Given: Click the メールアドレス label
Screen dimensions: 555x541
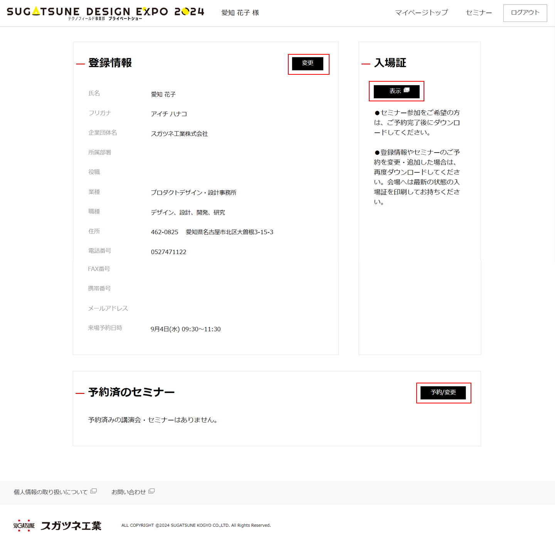Looking at the screenshot, I should (108, 308).
